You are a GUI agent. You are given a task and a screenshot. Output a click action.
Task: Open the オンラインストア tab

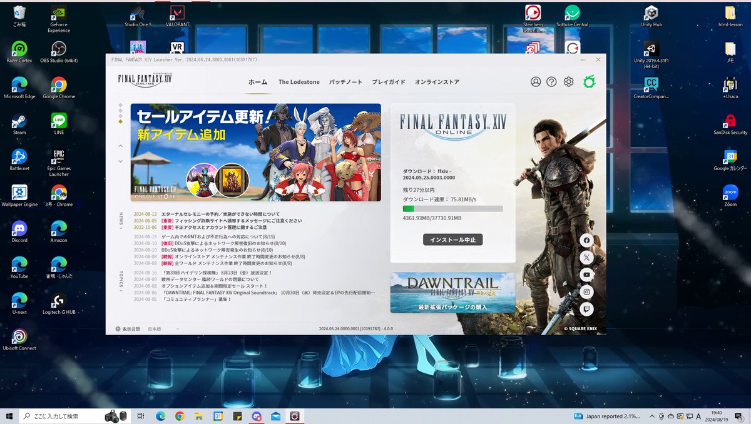tap(437, 82)
